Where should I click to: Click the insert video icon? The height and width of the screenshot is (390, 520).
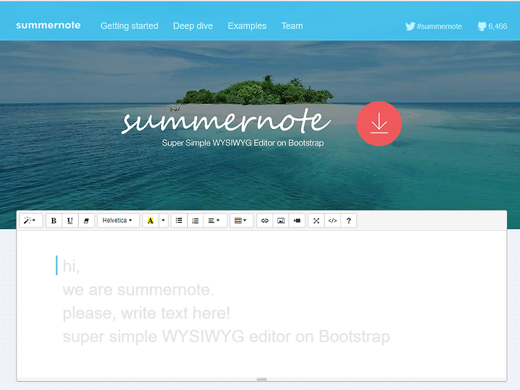click(x=297, y=221)
